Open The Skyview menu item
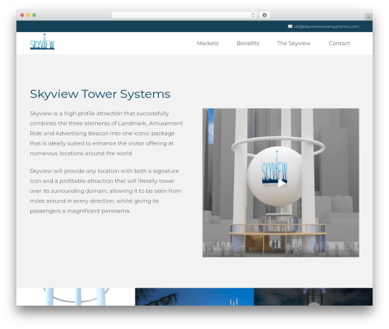This screenshot has width=389, height=329. coord(293,44)
